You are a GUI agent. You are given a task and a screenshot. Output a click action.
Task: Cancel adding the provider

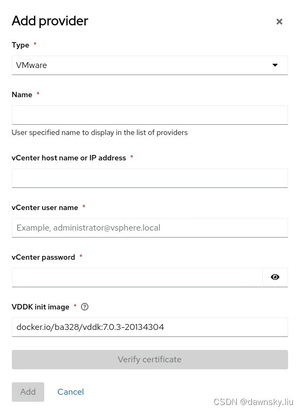[x=71, y=392]
